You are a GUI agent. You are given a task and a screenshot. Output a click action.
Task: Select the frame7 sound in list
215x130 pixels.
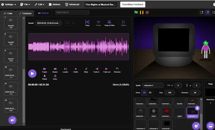click(x=11, y=56)
